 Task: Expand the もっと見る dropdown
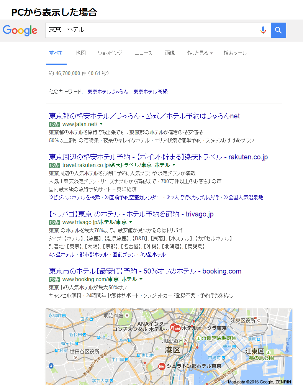(x=200, y=53)
